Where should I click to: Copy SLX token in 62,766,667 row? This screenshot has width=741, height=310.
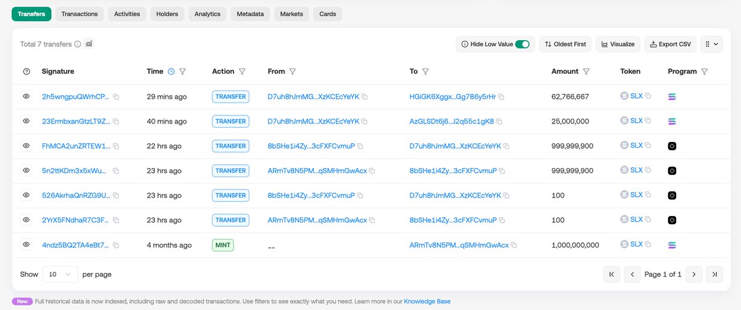pyautogui.click(x=648, y=96)
